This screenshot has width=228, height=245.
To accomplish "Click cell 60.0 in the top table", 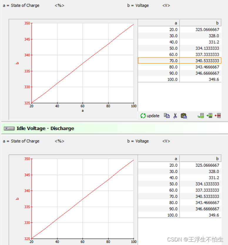I will point(159,55).
